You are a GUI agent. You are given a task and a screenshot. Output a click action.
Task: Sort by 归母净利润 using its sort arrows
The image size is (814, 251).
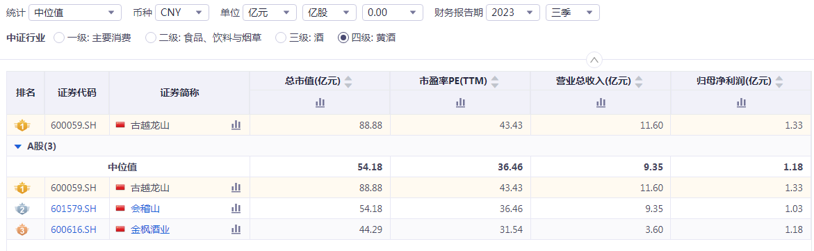click(x=779, y=81)
